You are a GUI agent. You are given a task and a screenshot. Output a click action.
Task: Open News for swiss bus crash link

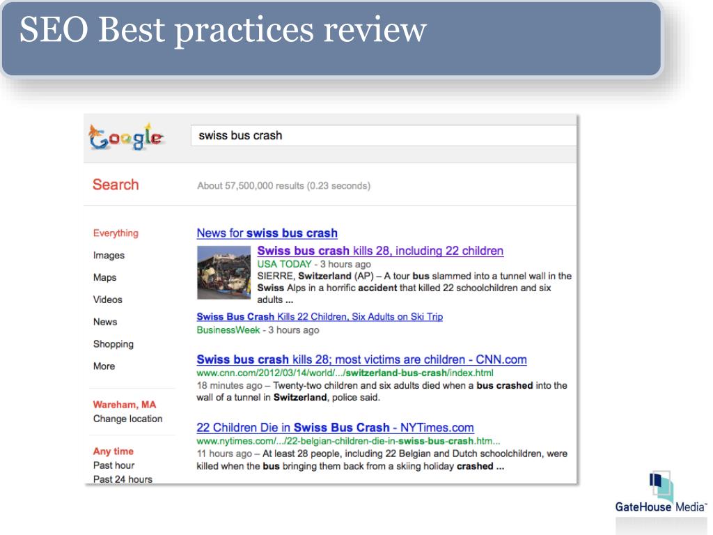(267, 233)
